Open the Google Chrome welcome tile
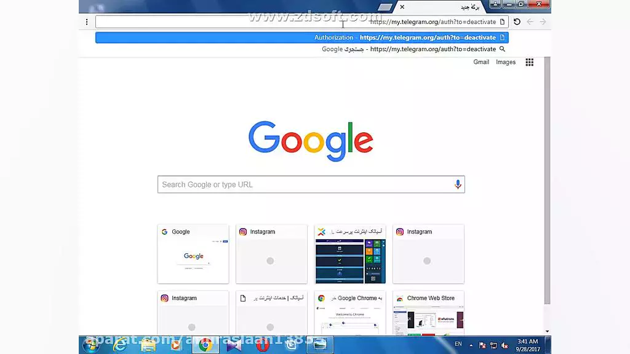Image resolution: width=630 pixels, height=354 pixels. tap(350, 313)
